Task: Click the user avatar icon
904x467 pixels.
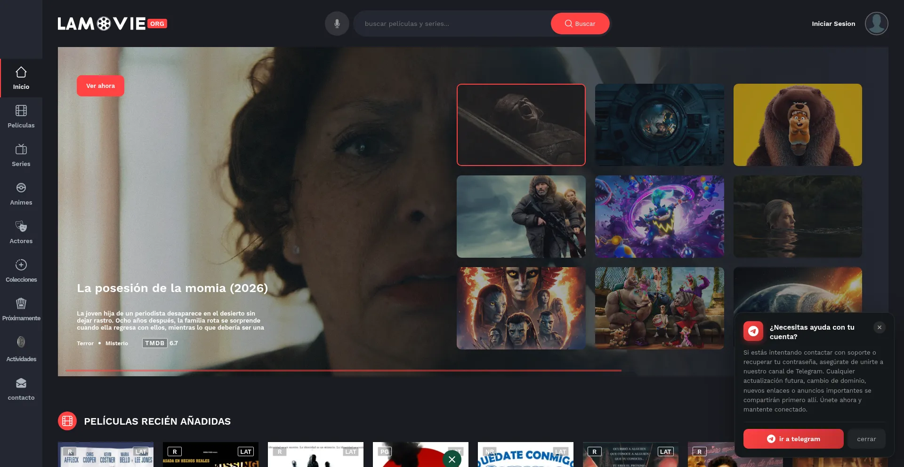Action: click(877, 24)
